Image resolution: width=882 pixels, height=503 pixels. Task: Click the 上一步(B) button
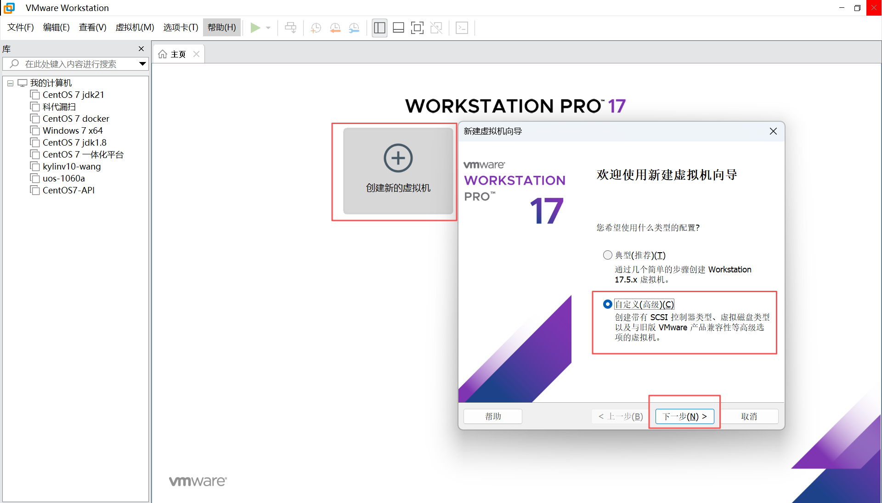click(620, 416)
